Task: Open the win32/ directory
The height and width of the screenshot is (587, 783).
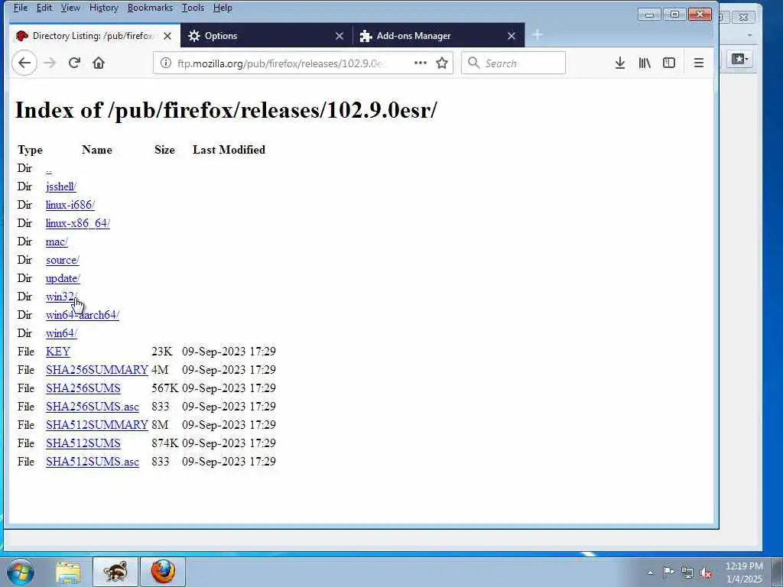Action: click(61, 297)
